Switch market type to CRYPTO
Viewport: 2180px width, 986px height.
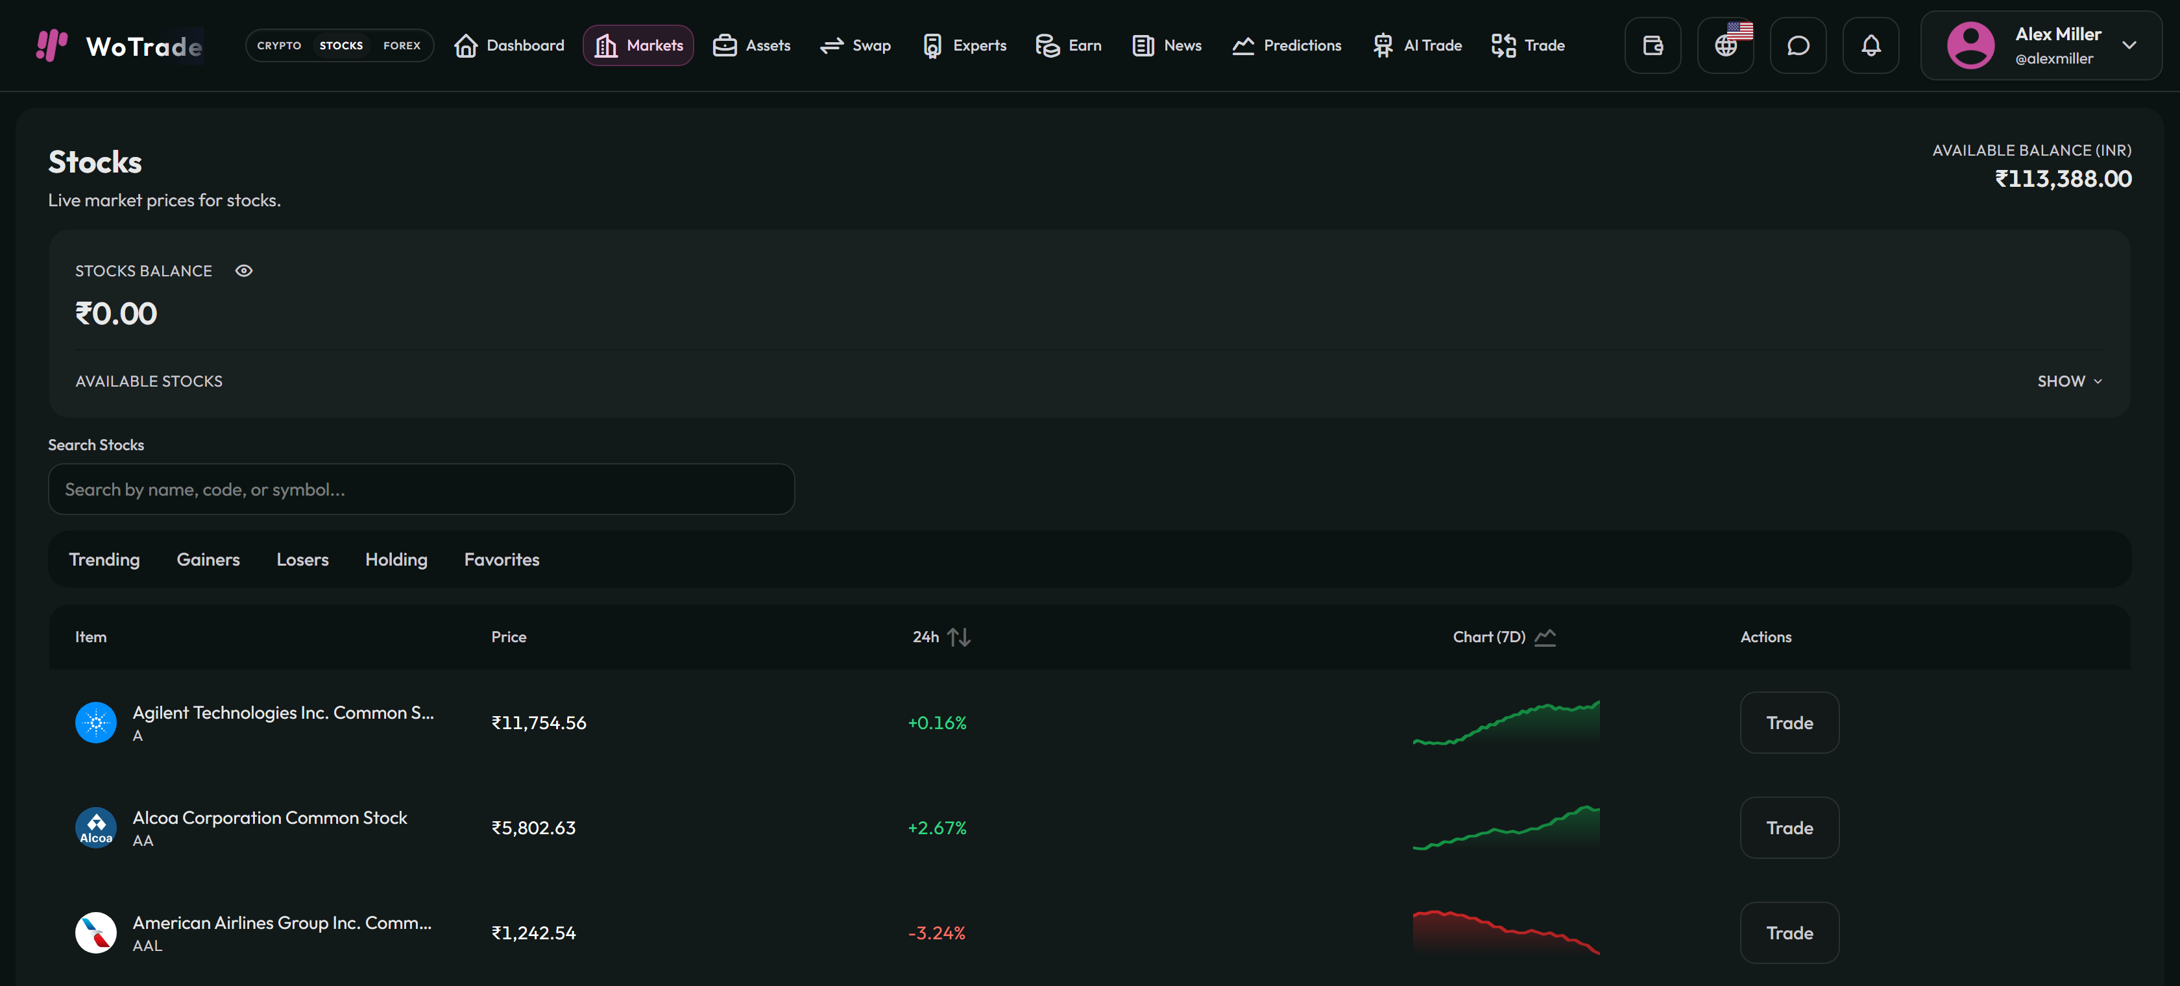tap(279, 45)
